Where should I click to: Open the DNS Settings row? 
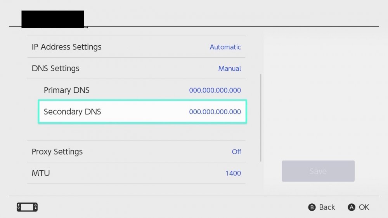click(136, 68)
